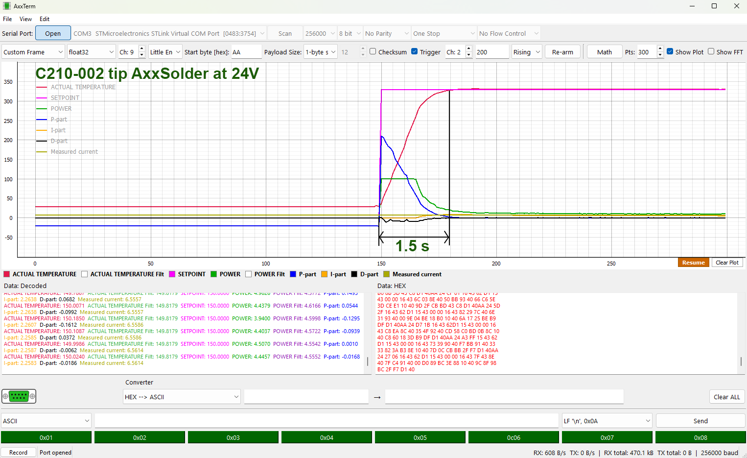The image size is (747, 458).
Task: Click the Start byte hex input field
Action: tap(246, 52)
